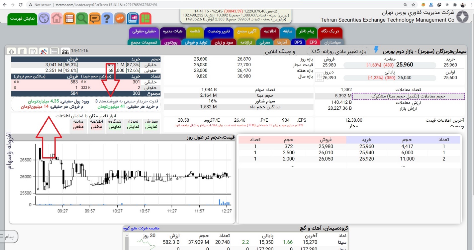The width and height of the screenshot is (474, 250).
Task: Open the orange chat messages icon
Action: 95,18
